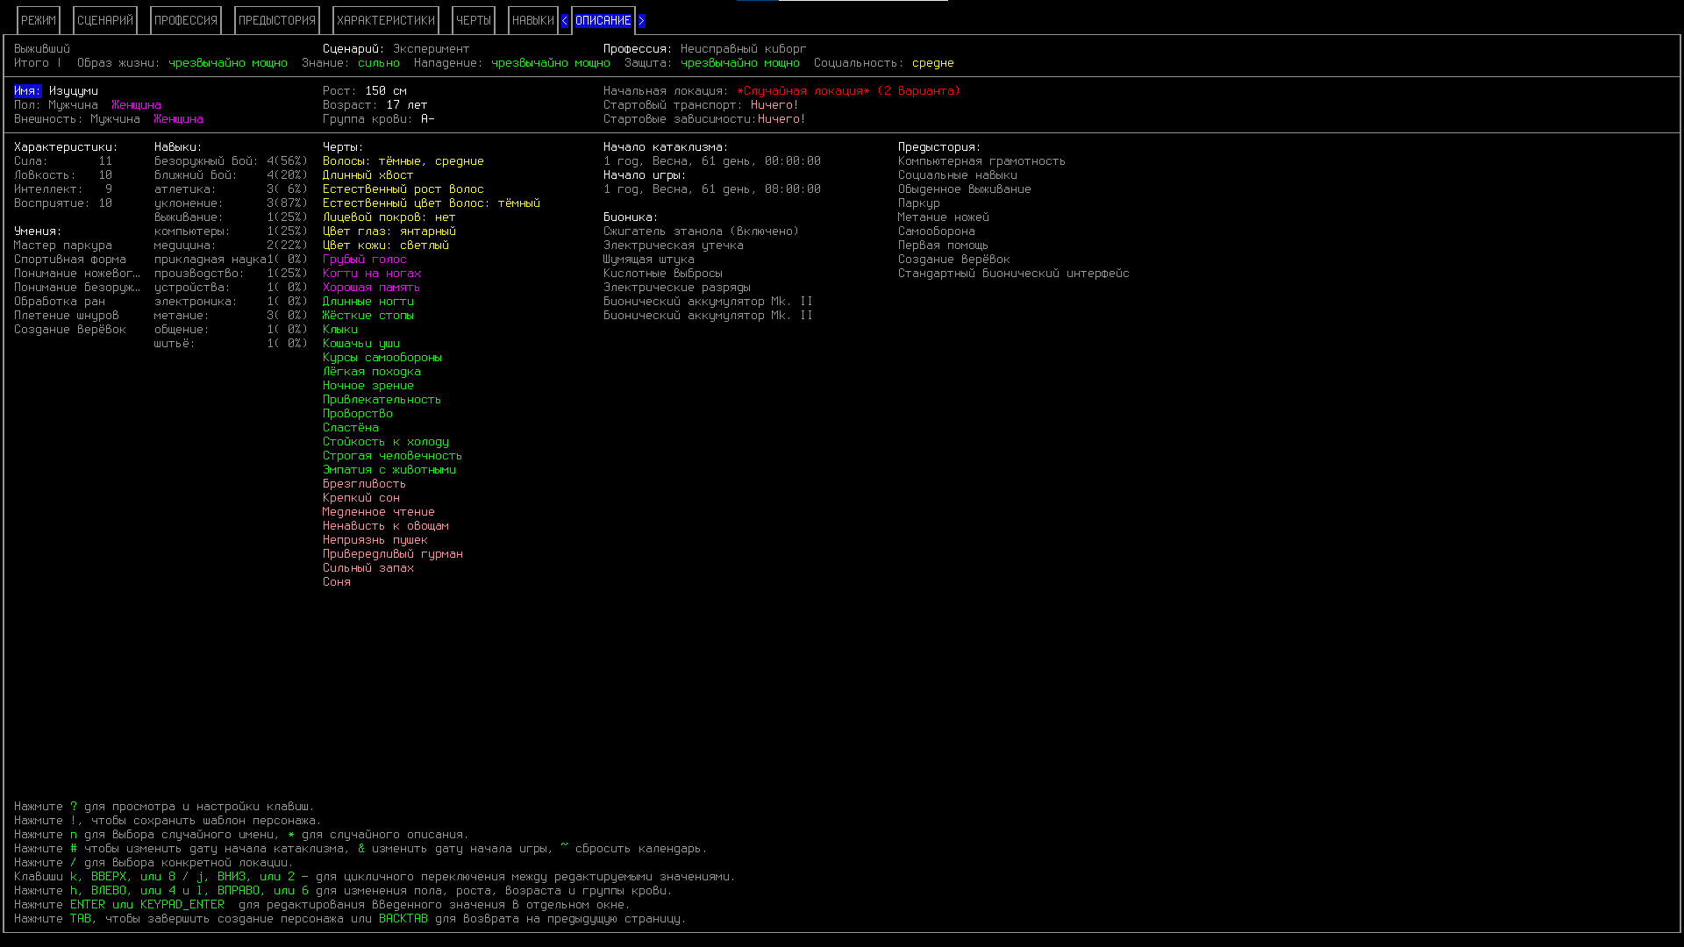
Task: Open the ПРОФЕССИЯ tab
Action: (x=186, y=21)
